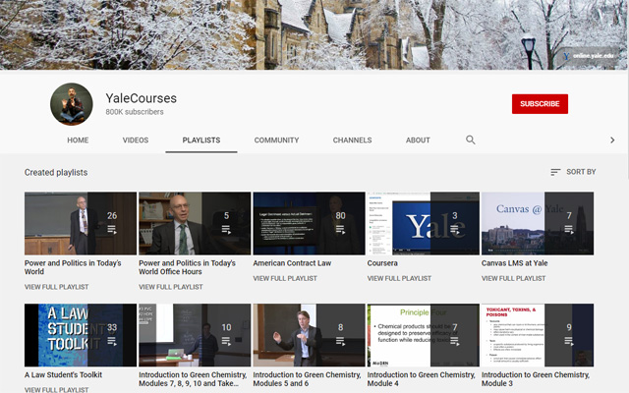Go to the Home tab

click(x=78, y=140)
